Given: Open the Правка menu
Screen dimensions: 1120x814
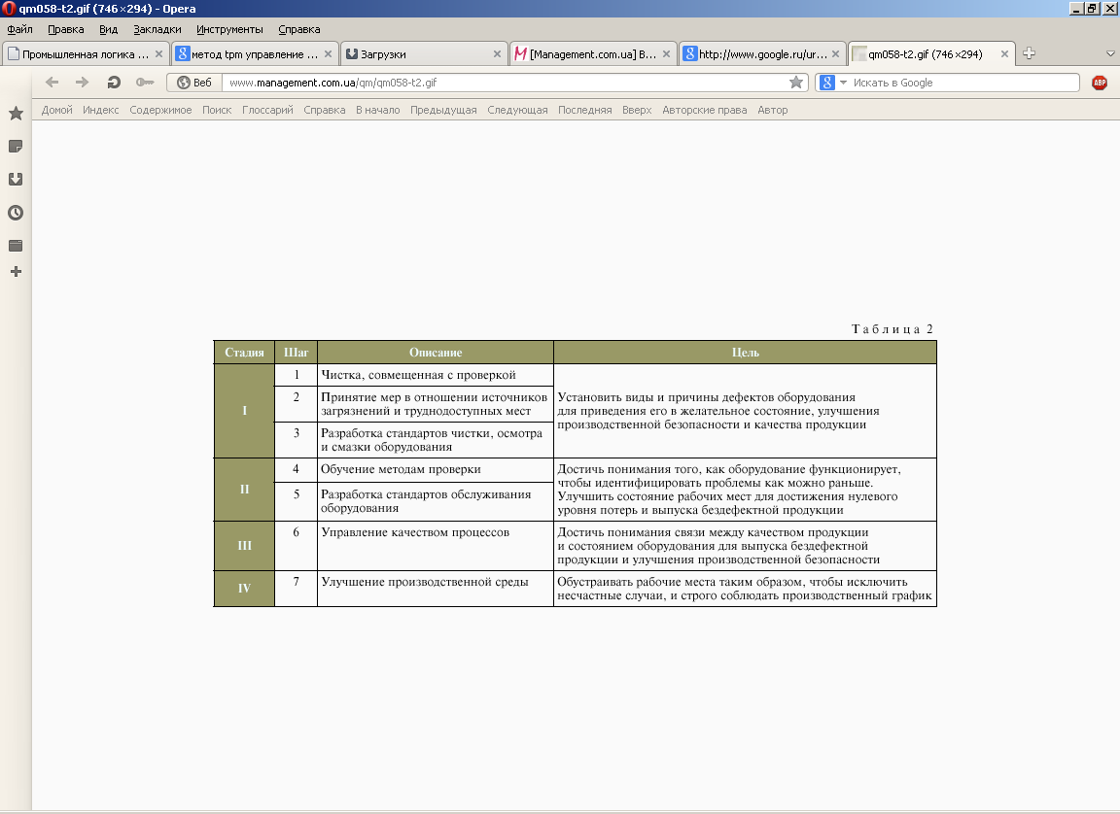Looking at the screenshot, I should click(66, 29).
